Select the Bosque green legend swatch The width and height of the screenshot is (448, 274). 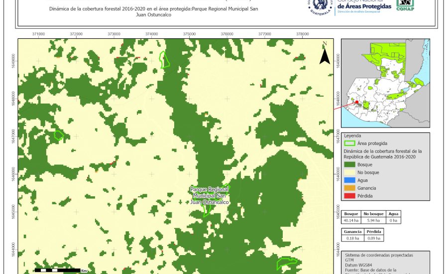(350, 164)
